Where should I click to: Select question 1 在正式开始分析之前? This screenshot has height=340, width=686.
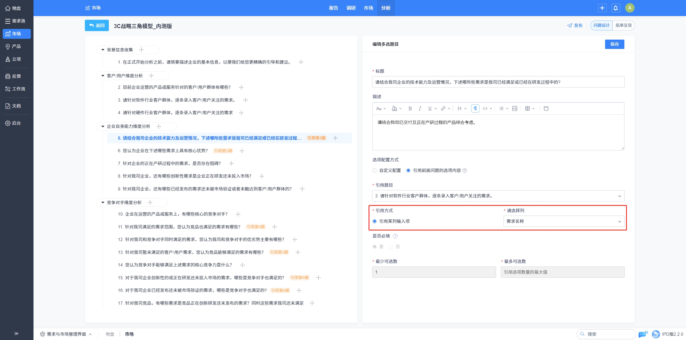tap(205, 62)
